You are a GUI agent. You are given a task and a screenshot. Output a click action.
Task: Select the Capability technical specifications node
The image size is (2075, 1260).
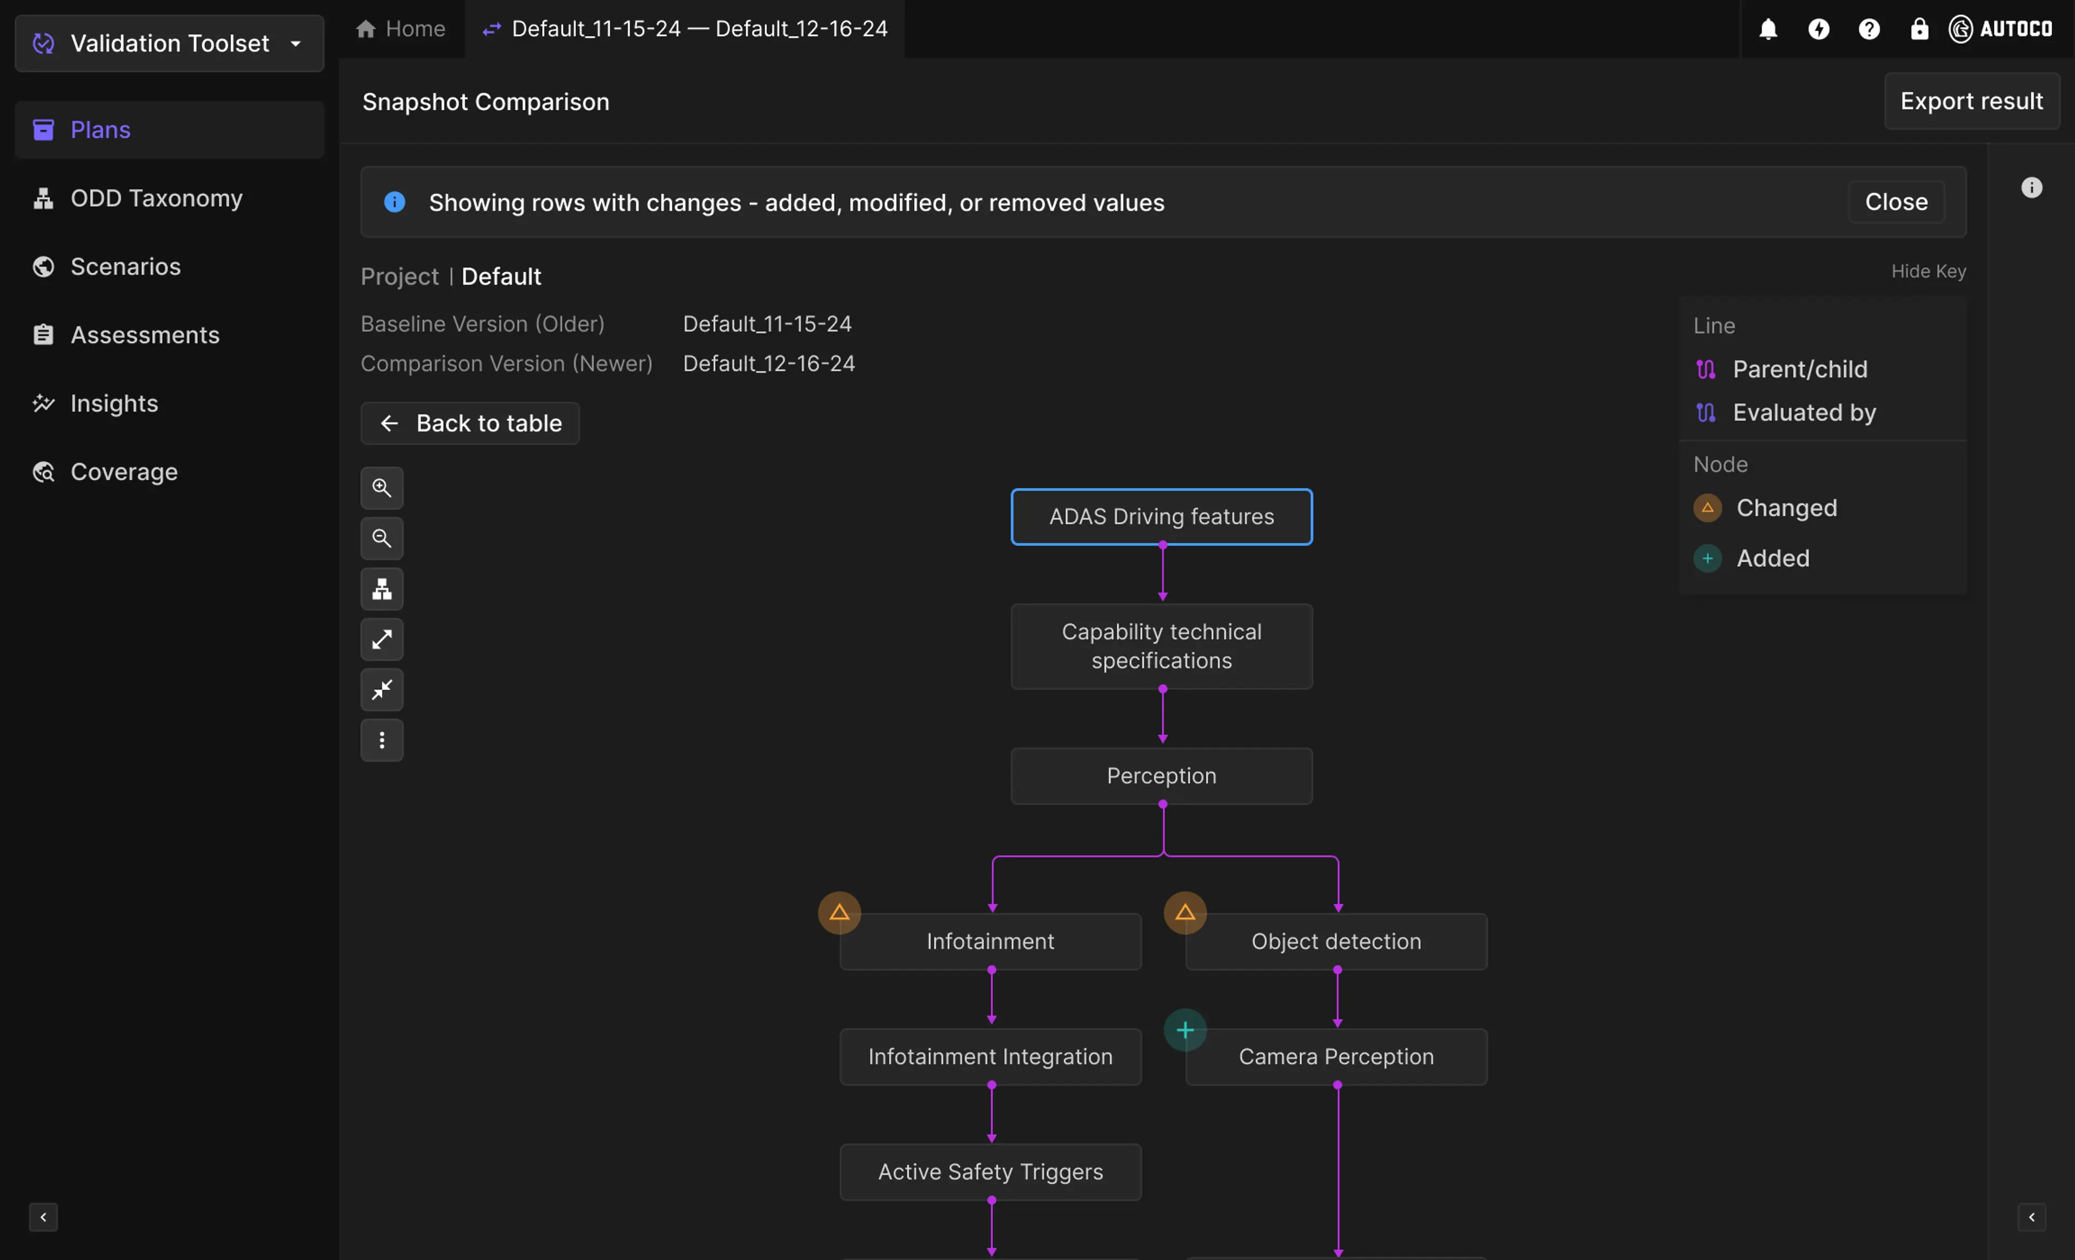tap(1161, 646)
